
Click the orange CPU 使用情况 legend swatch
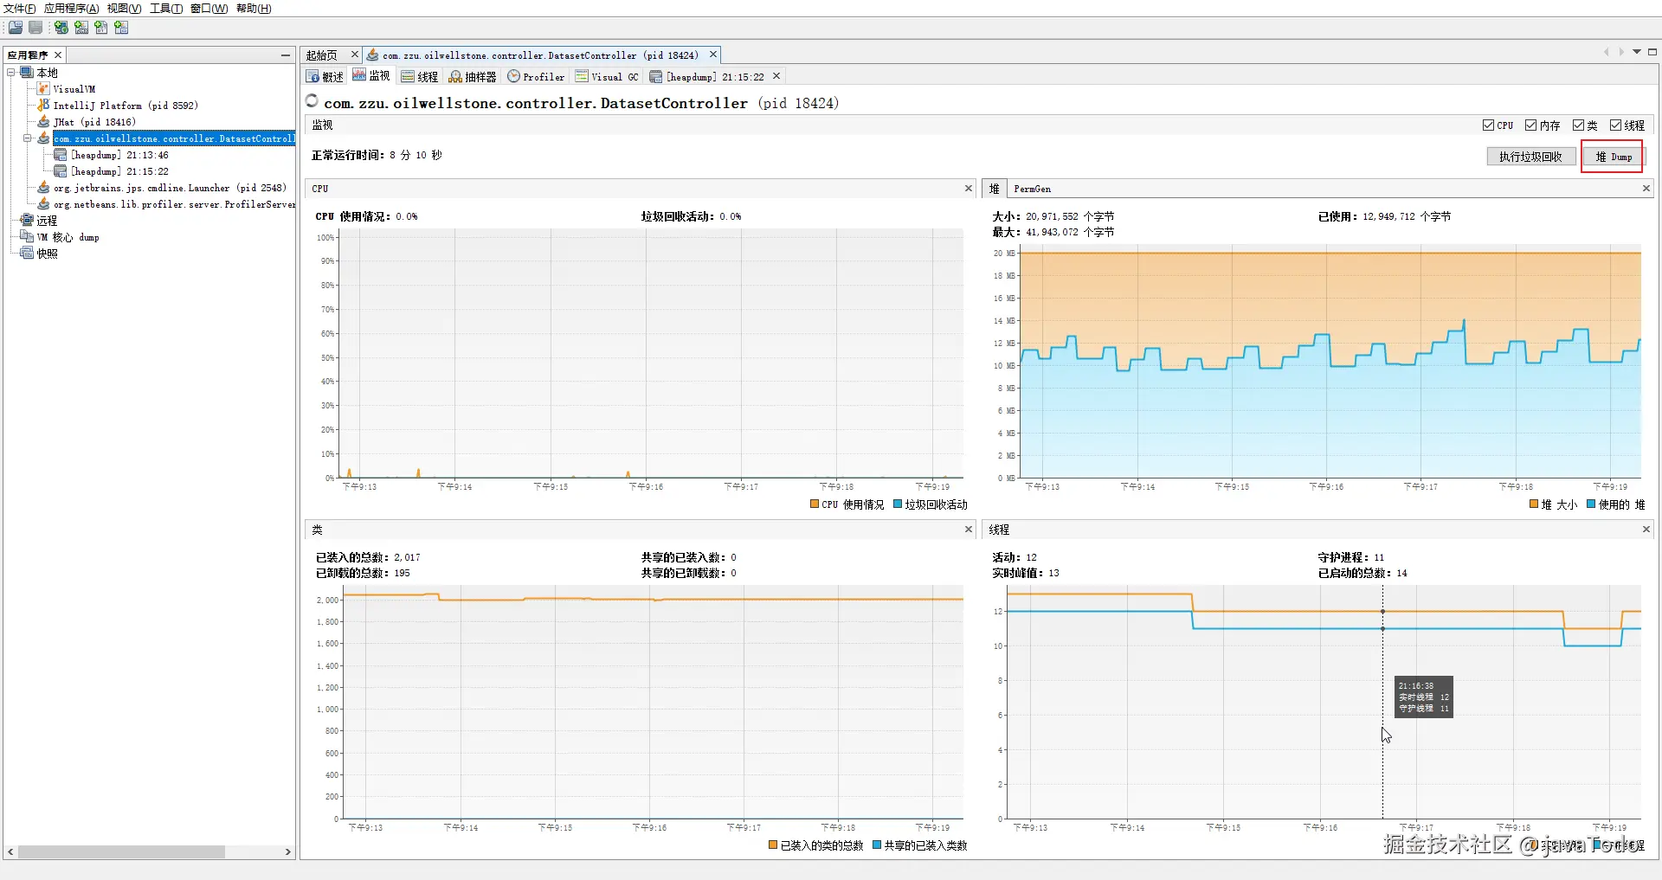pos(815,504)
